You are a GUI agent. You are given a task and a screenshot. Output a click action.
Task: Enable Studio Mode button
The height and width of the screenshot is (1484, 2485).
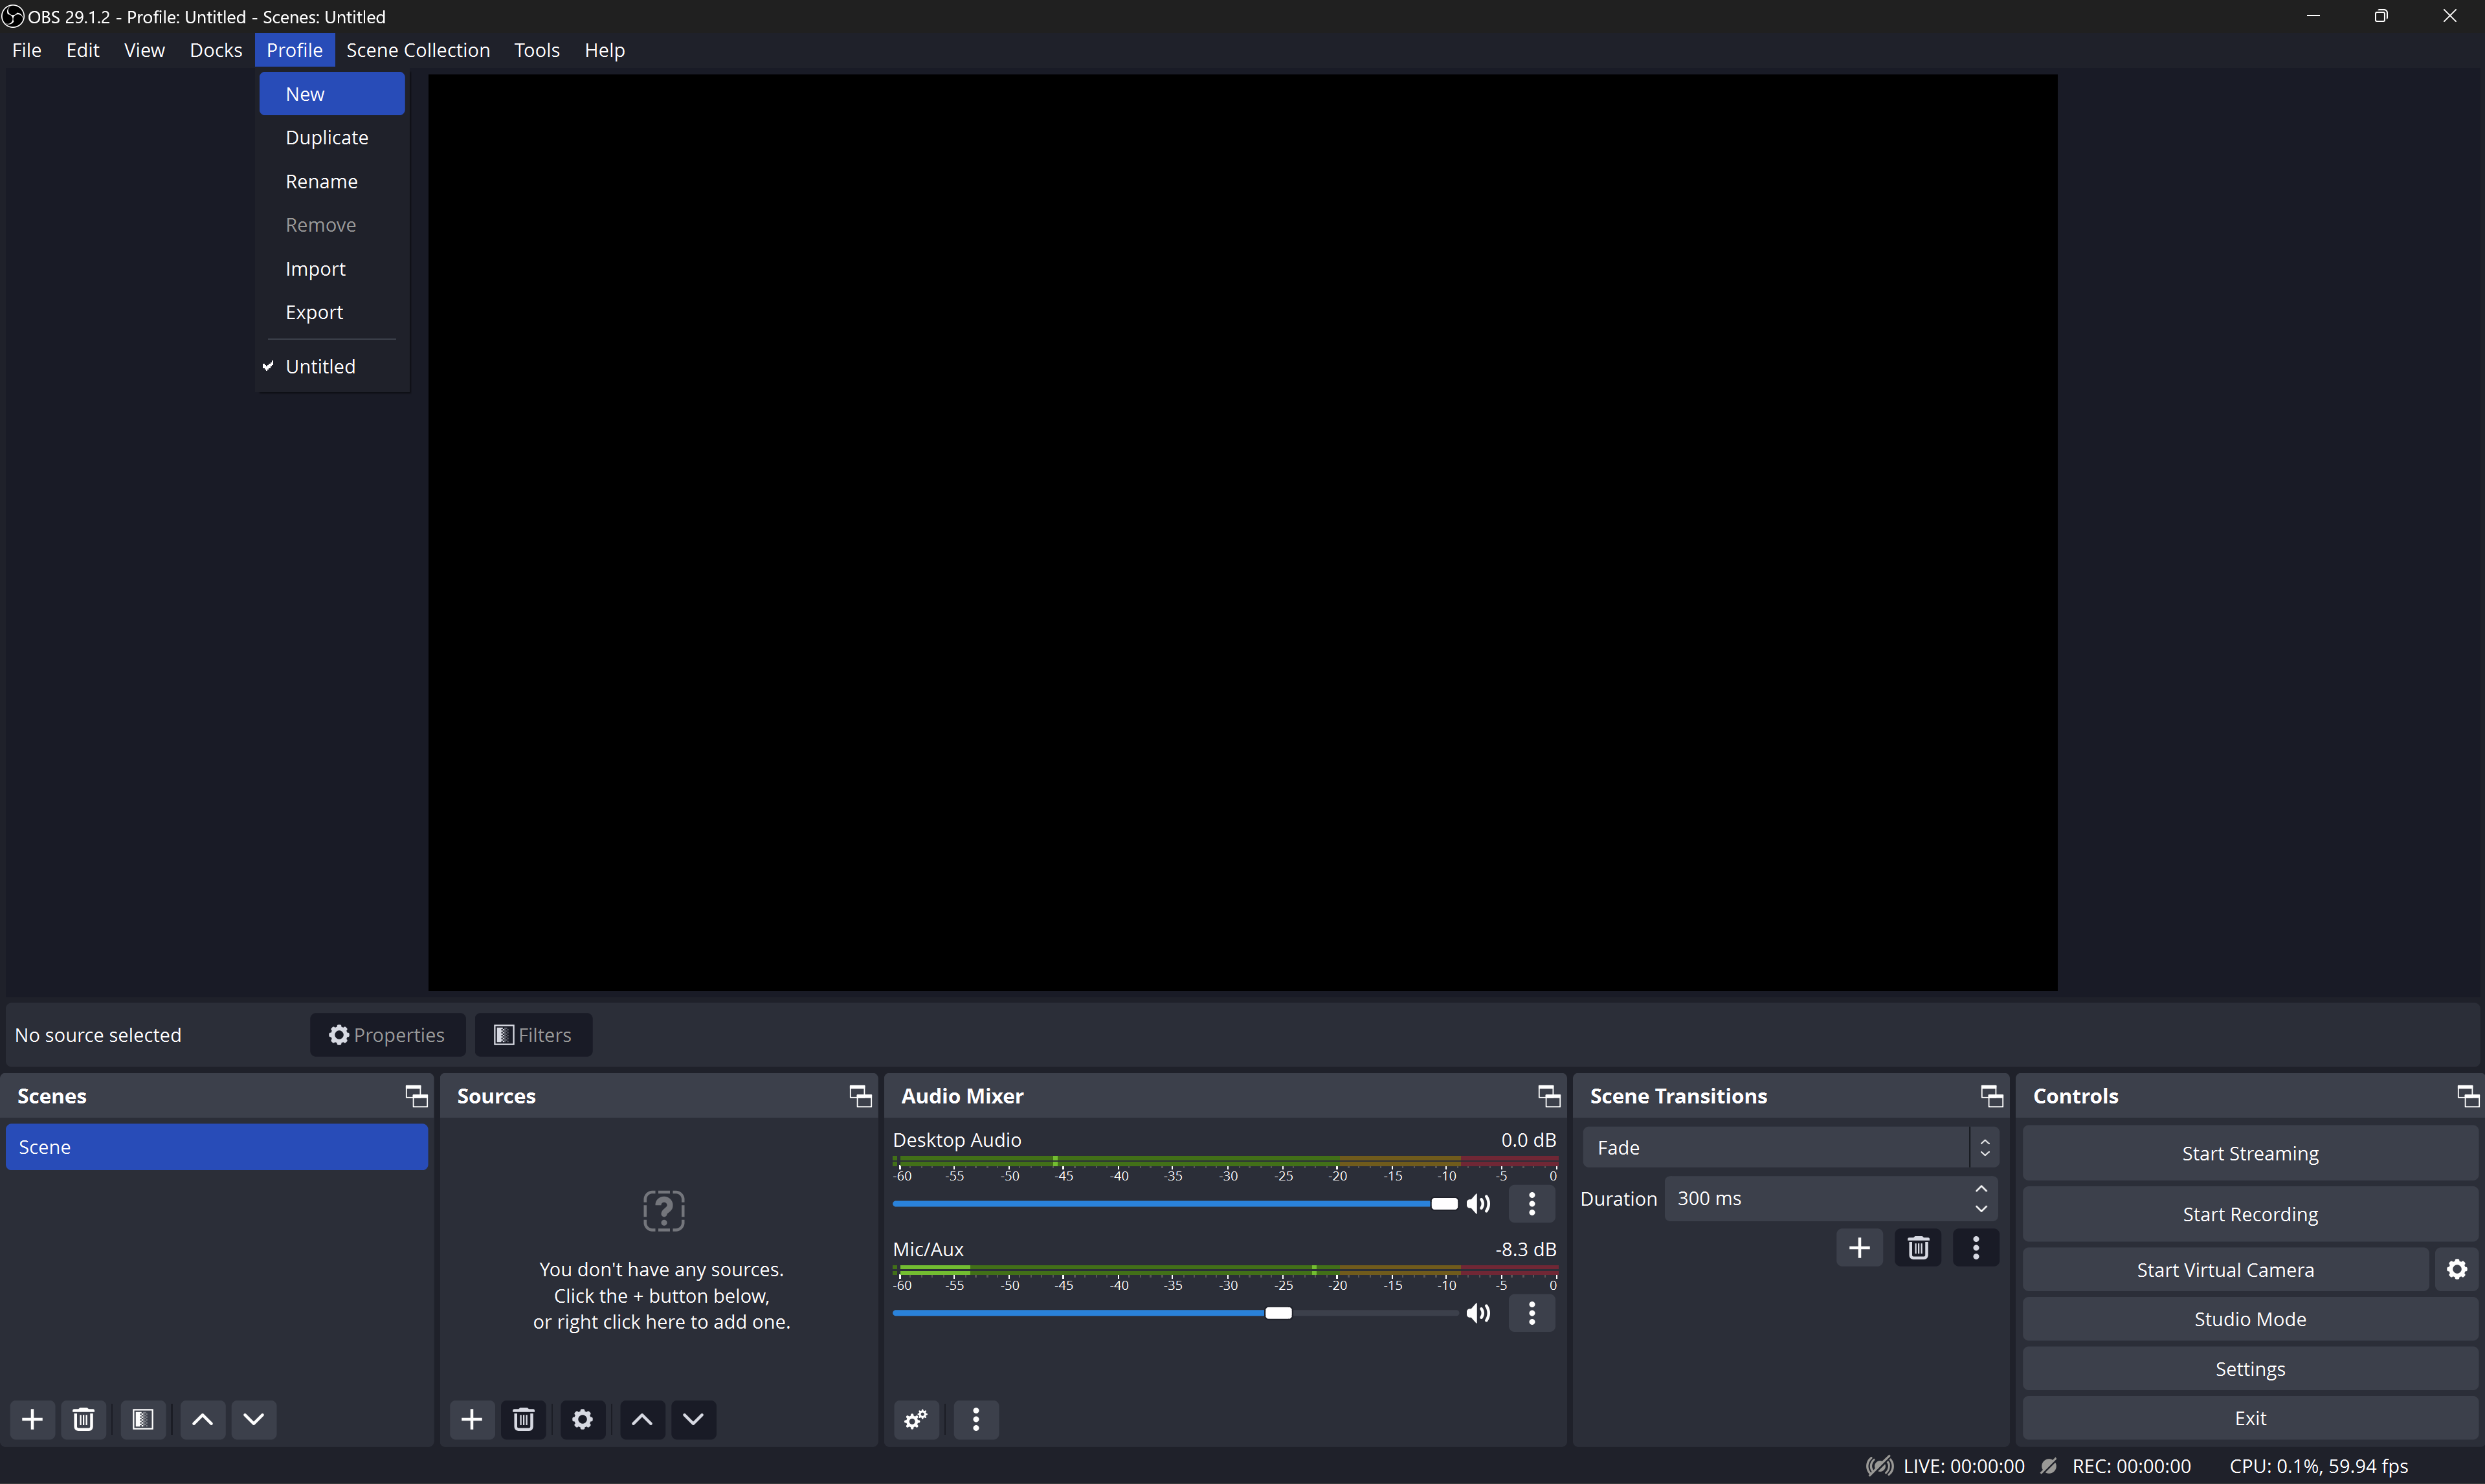click(2249, 1319)
